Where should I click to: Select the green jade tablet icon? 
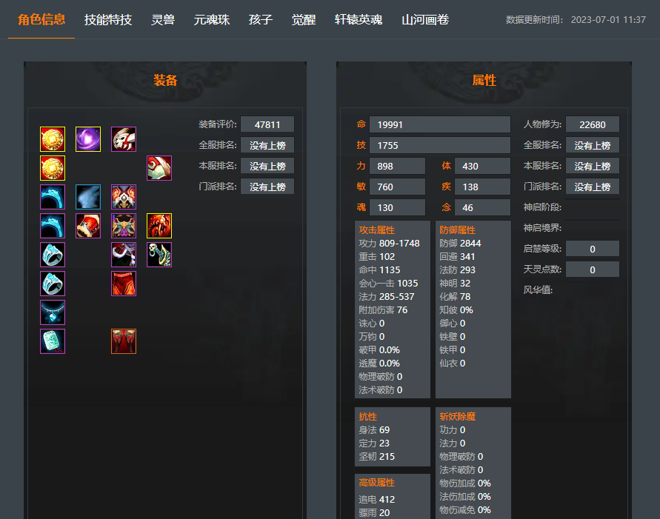click(x=53, y=341)
